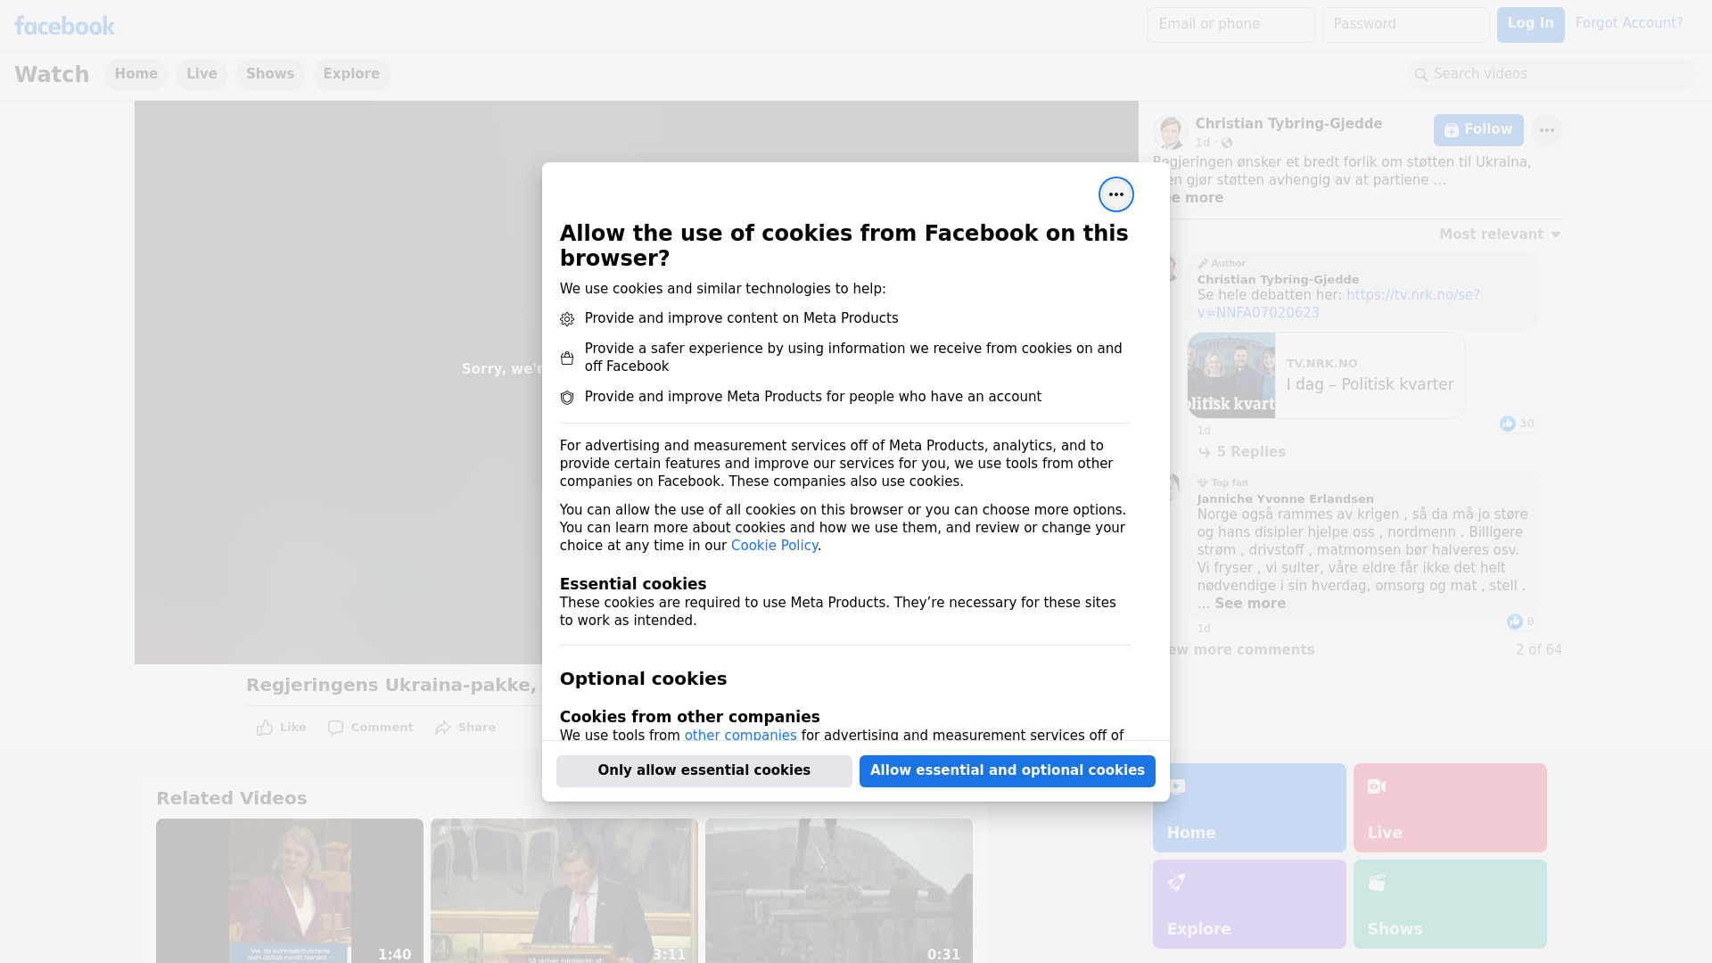The image size is (1712, 963).
Task: Open the Home tile in sidebar
Action: [1249, 808]
